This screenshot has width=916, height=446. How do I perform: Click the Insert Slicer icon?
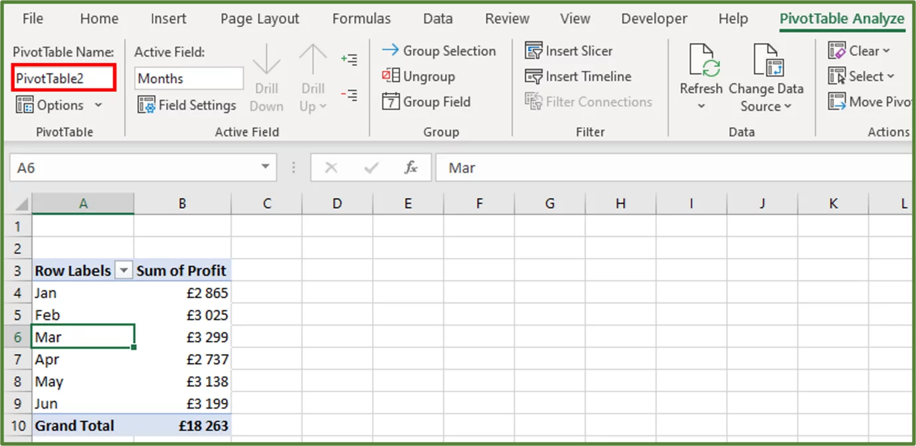(533, 51)
